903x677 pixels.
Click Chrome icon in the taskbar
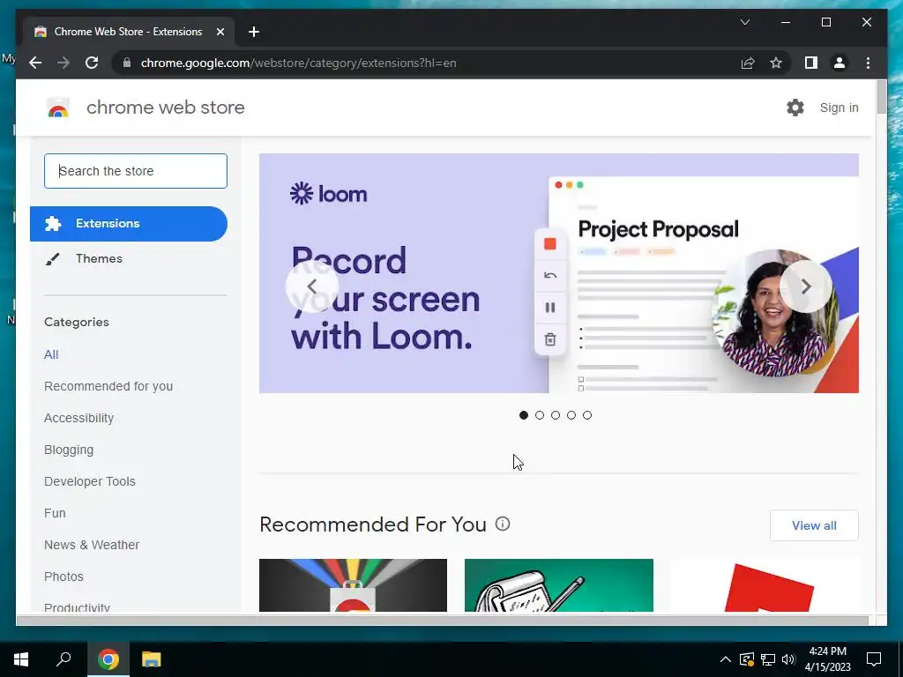(108, 659)
